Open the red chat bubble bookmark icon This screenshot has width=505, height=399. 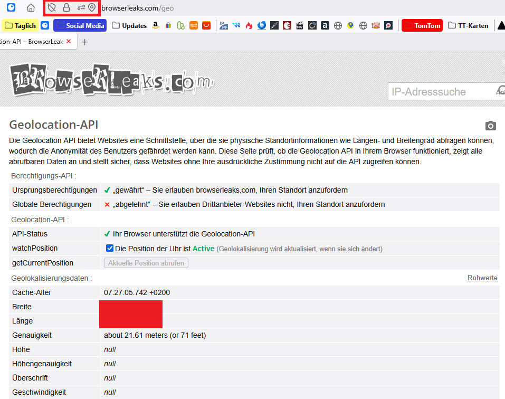[388, 25]
